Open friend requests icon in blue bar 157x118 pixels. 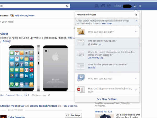[97, 6]
